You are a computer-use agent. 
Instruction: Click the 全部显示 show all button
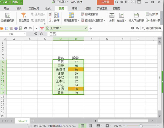[38, 14]
